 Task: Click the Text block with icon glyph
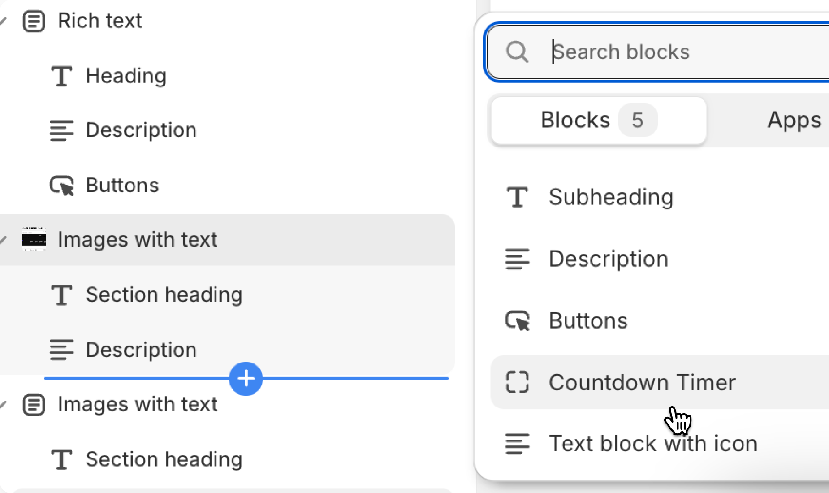click(517, 444)
